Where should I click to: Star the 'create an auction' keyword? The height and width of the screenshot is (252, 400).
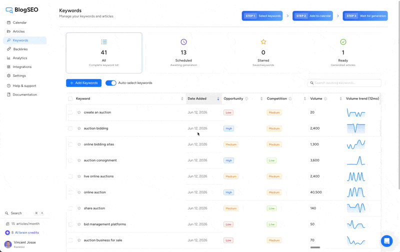(79, 112)
